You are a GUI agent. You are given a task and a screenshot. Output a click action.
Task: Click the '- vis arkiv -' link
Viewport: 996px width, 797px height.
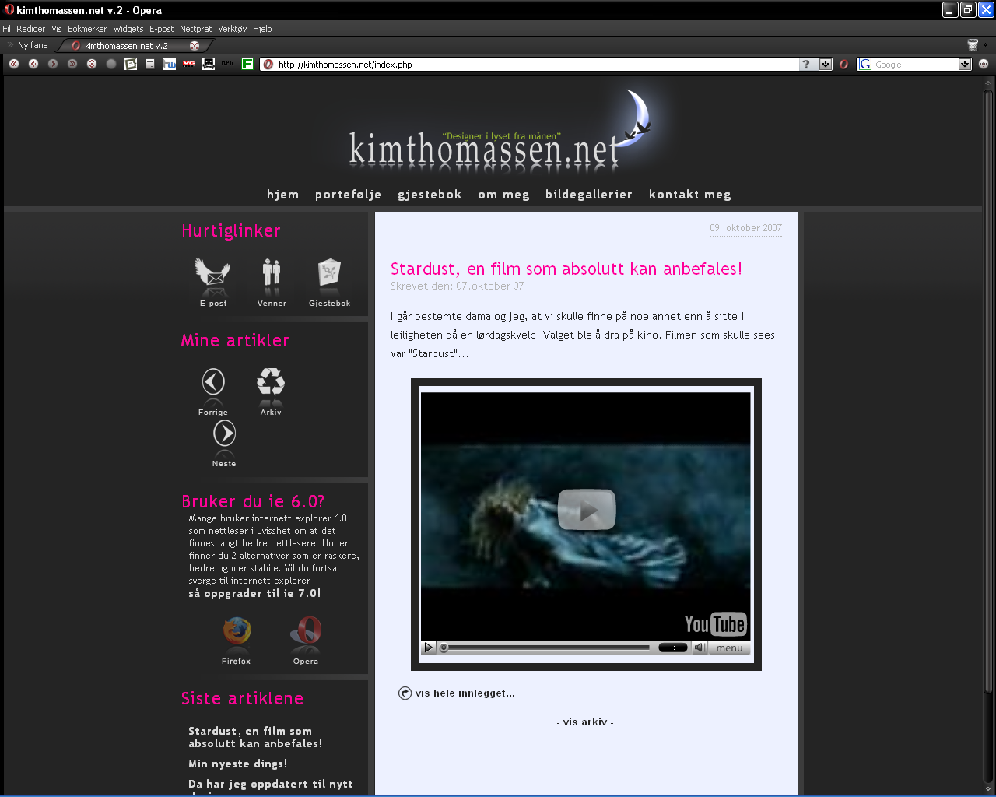pos(585,722)
